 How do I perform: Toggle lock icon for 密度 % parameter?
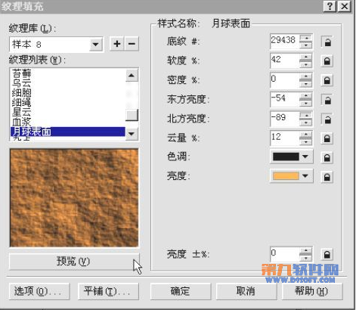327,80
